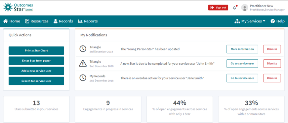Click the overdue action Jane Smith message
This screenshot has width=288, height=123.
coord(162,78)
